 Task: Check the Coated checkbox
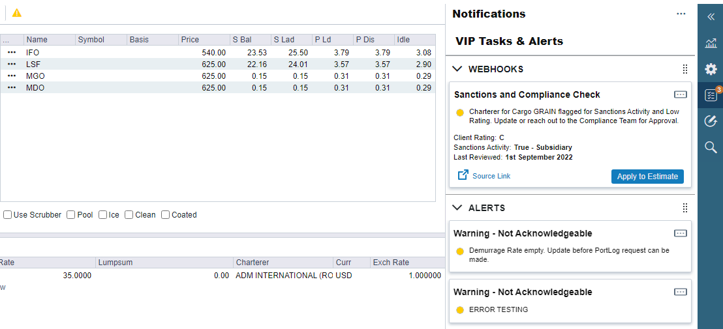(166, 215)
